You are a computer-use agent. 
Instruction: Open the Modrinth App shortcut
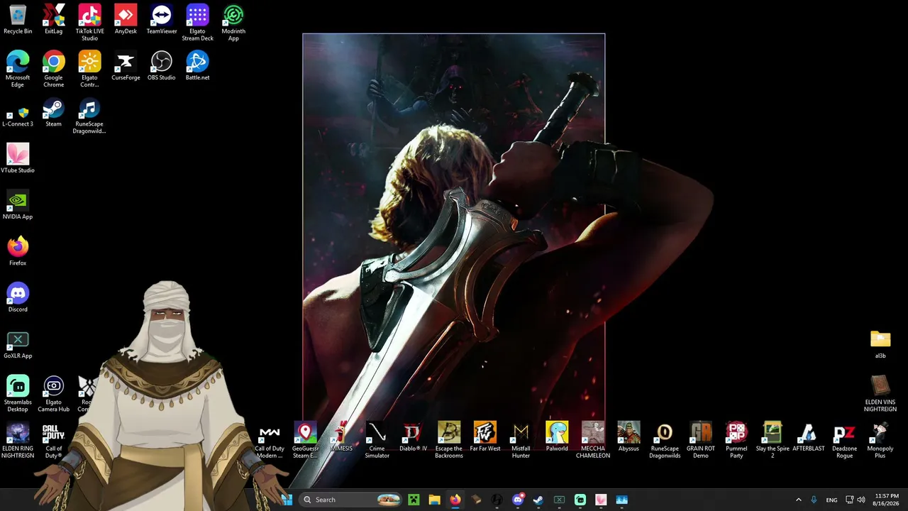[233, 23]
